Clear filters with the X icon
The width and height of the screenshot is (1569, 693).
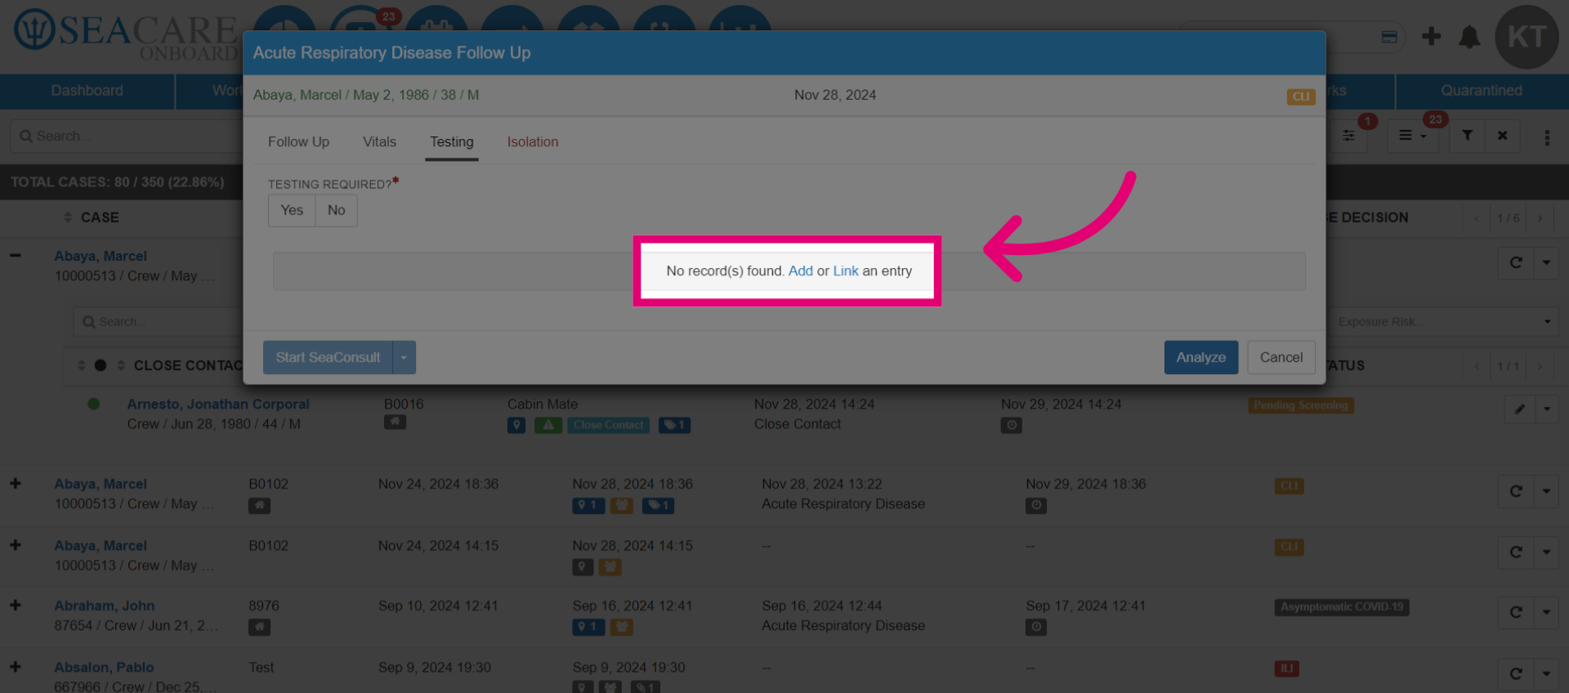[1502, 136]
